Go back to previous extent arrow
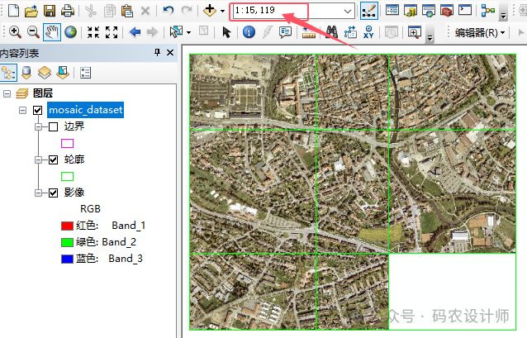The width and height of the screenshot is (527, 338). [135, 32]
